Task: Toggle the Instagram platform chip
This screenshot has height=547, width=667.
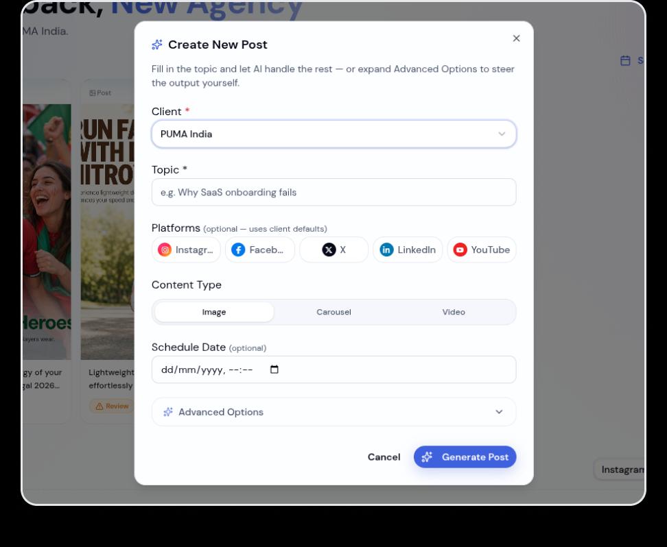Action: click(186, 250)
